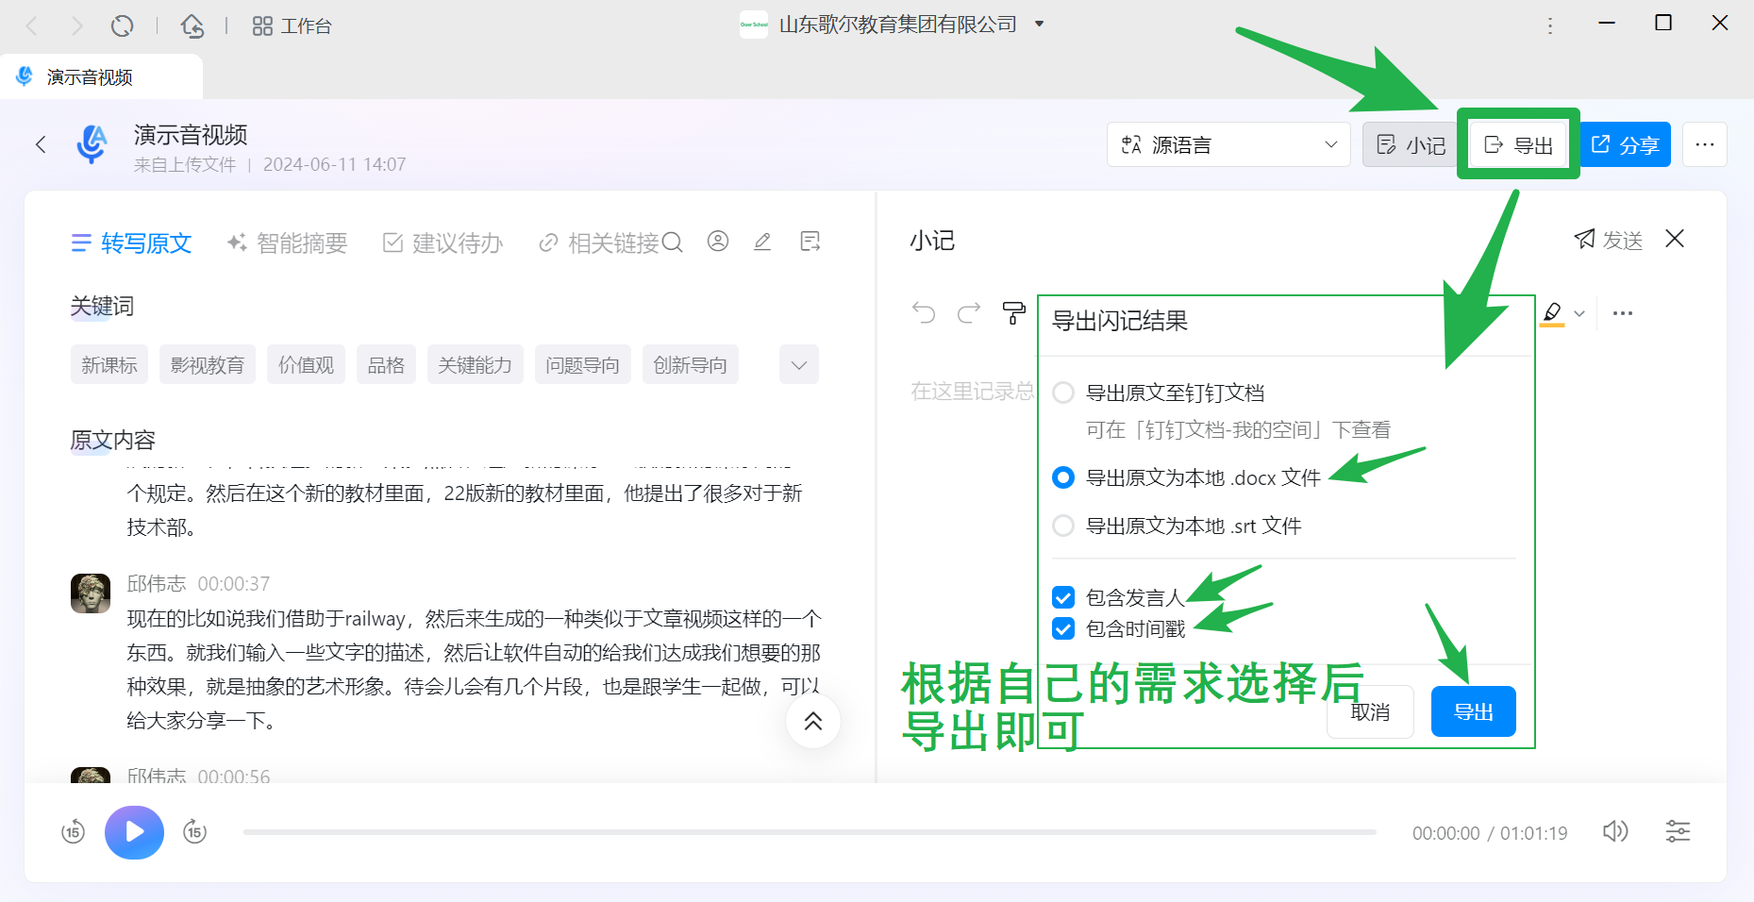Expand the keyword list chevron
Image resolution: width=1754 pixels, height=902 pixels.
pyautogui.click(x=799, y=365)
